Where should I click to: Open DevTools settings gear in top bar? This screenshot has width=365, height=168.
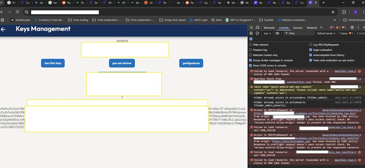point(352,27)
